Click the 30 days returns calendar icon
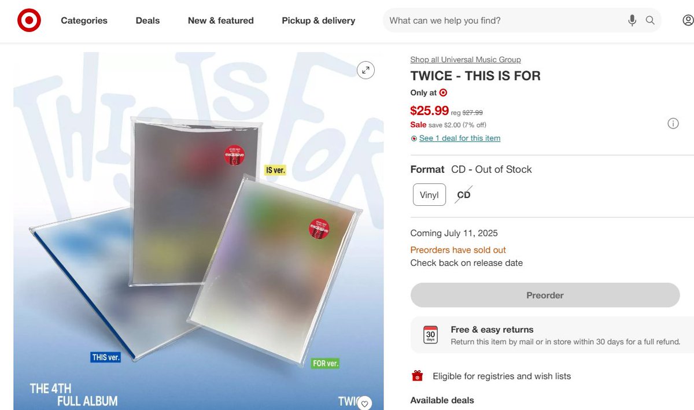The image size is (694, 410). 431,335
